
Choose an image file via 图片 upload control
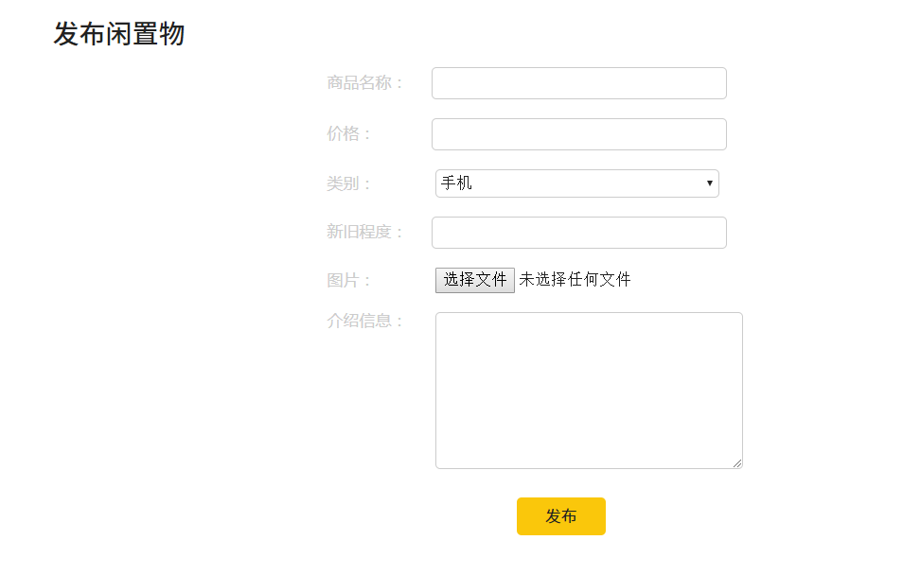(x=475, y=280)
